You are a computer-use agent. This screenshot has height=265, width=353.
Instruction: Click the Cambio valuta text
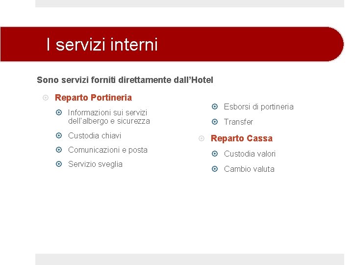click(249, 169)
